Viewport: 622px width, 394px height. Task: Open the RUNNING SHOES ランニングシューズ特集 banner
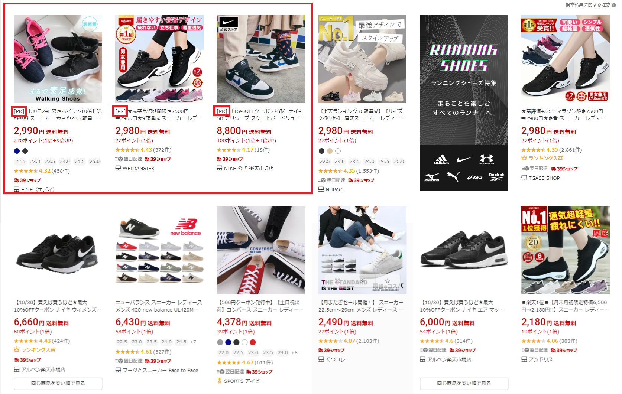tap(464, 103)
